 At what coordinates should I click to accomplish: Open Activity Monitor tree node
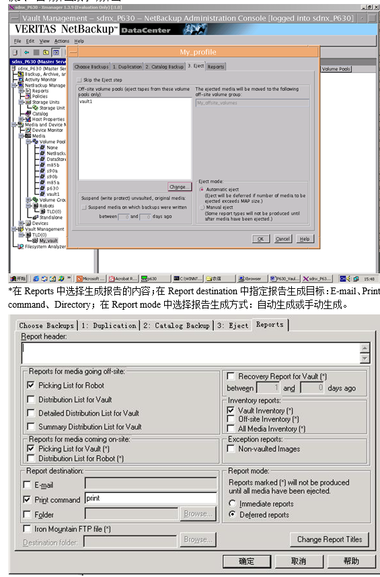40,79
